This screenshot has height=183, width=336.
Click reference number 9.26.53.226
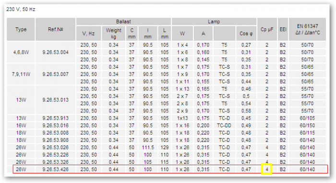(x=55, y=155)
